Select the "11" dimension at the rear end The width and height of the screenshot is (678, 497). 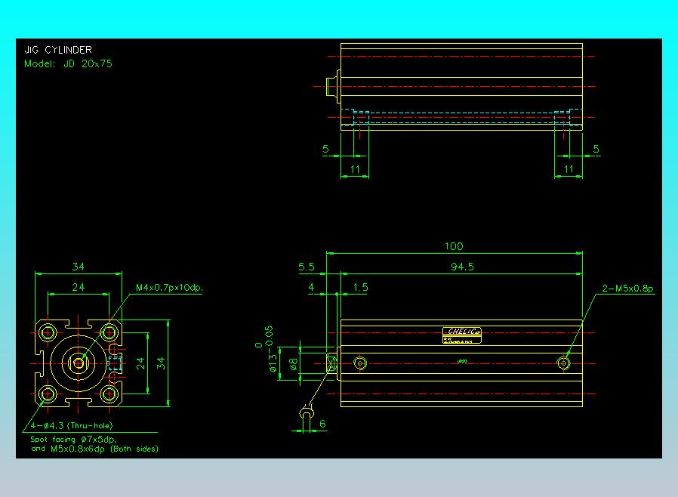point(569,169)
